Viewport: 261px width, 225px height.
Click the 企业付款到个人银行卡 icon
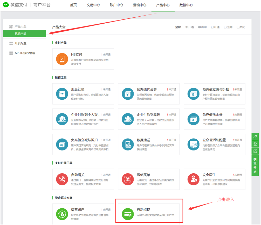(x=62, y=119)
